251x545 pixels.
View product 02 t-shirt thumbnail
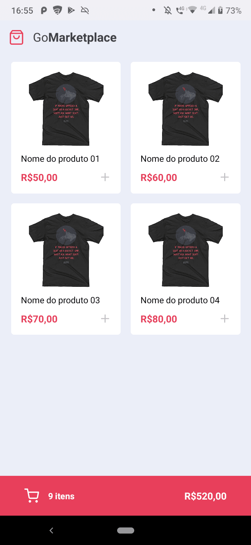pos(185,109)
